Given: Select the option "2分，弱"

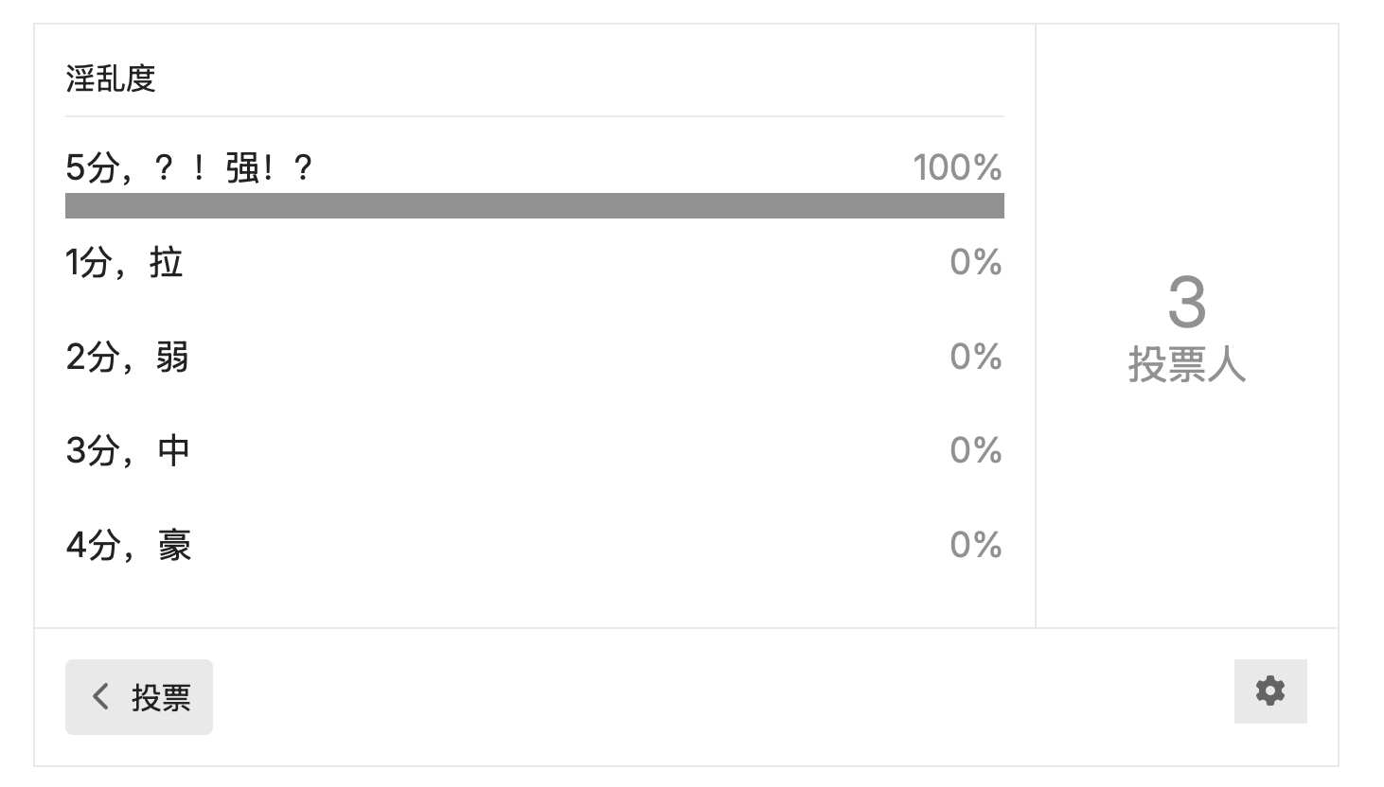Looking at the screenshot, I should pyautogui.click(x=127, y=357).
